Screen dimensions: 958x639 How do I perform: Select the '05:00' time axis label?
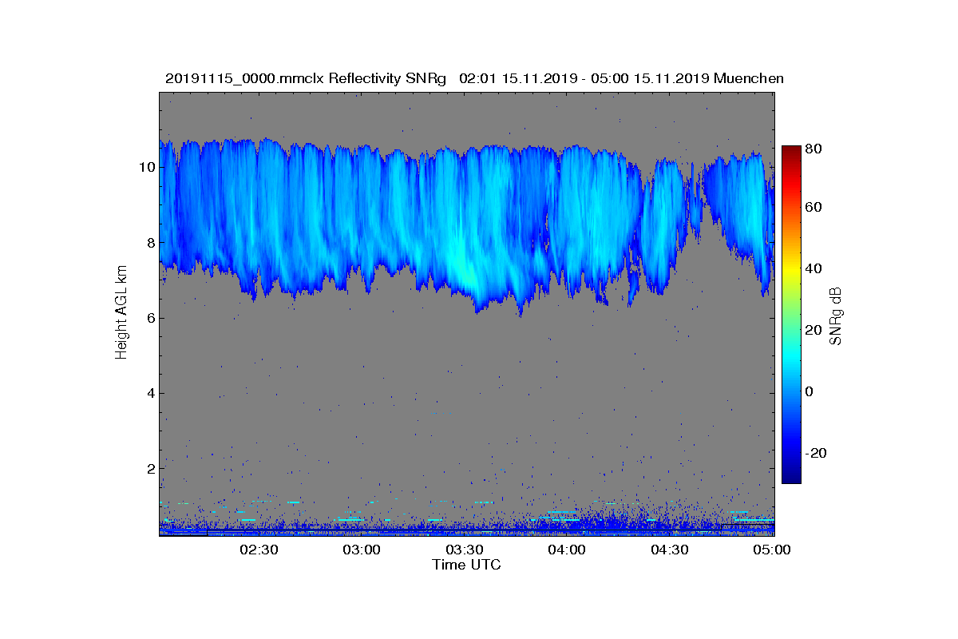click(772, 550)
